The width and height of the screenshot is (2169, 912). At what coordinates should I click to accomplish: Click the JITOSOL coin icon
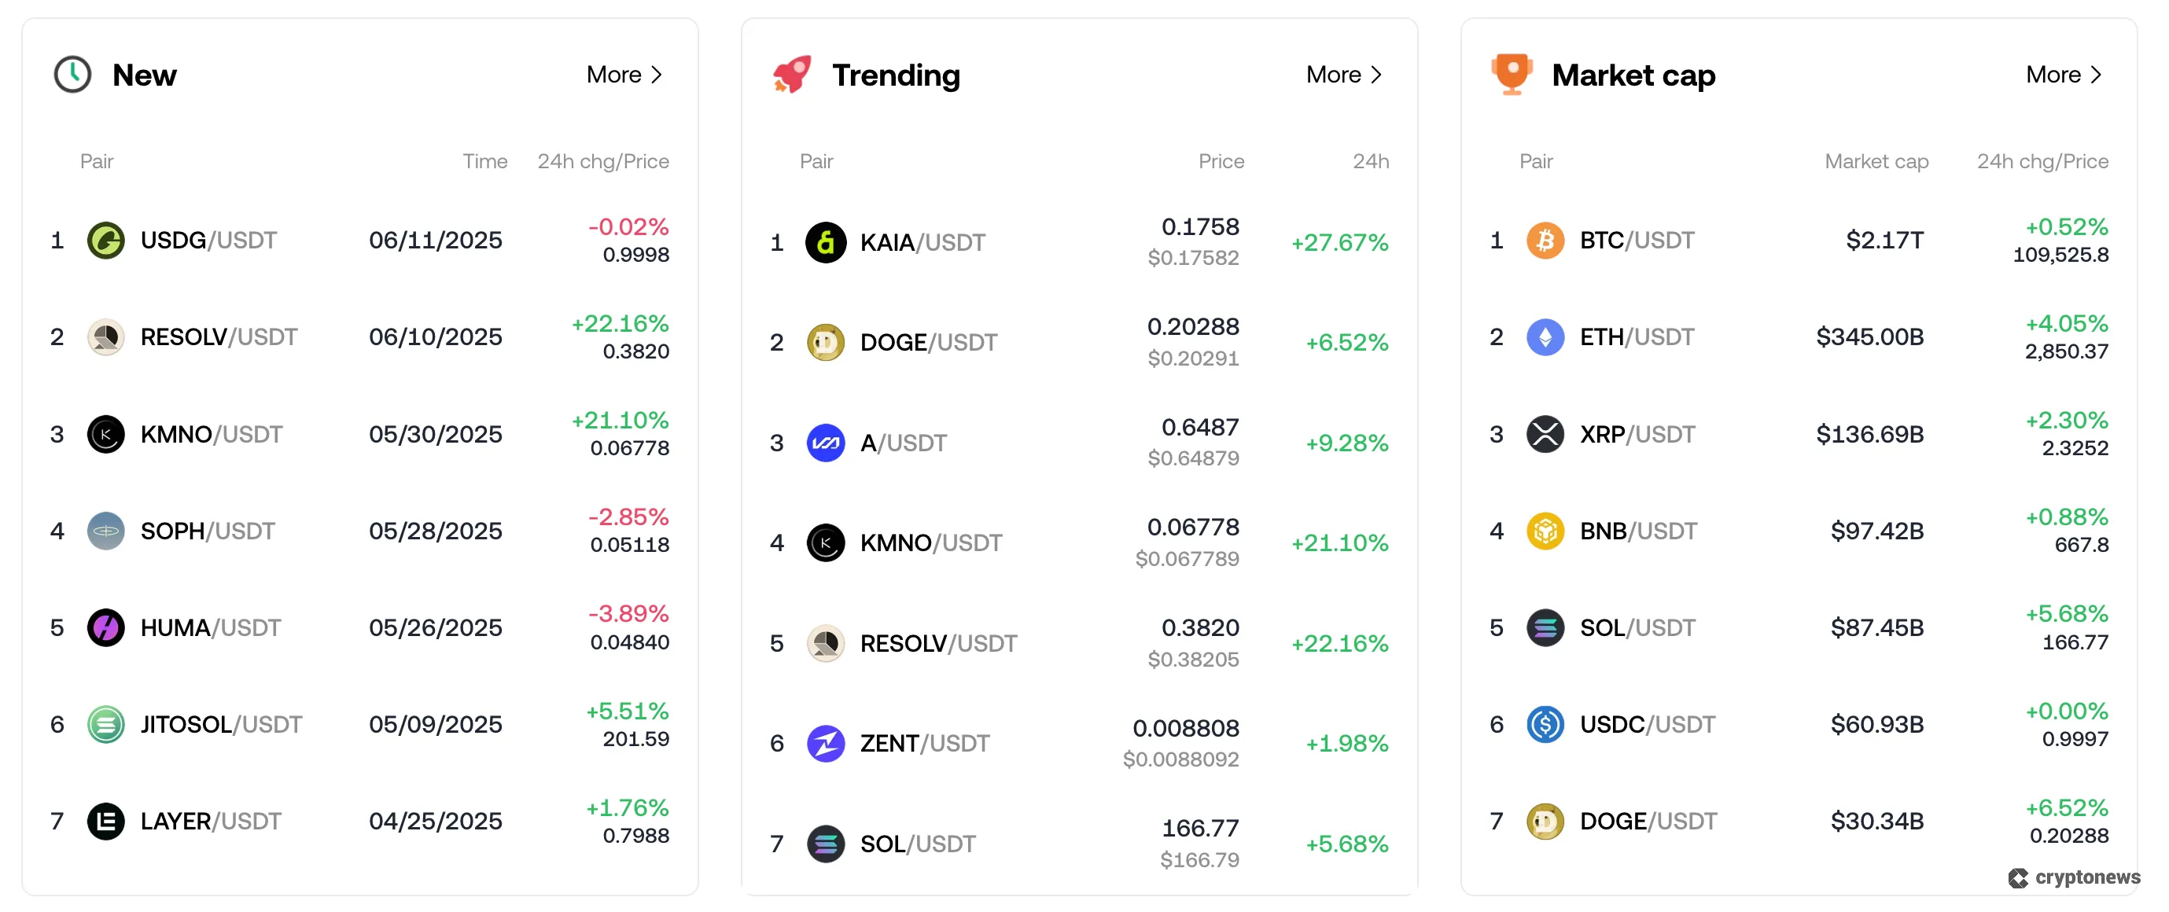click(x=106, y=723)
